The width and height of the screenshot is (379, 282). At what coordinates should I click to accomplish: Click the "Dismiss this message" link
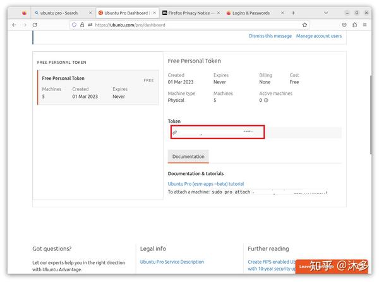point(270,36)
